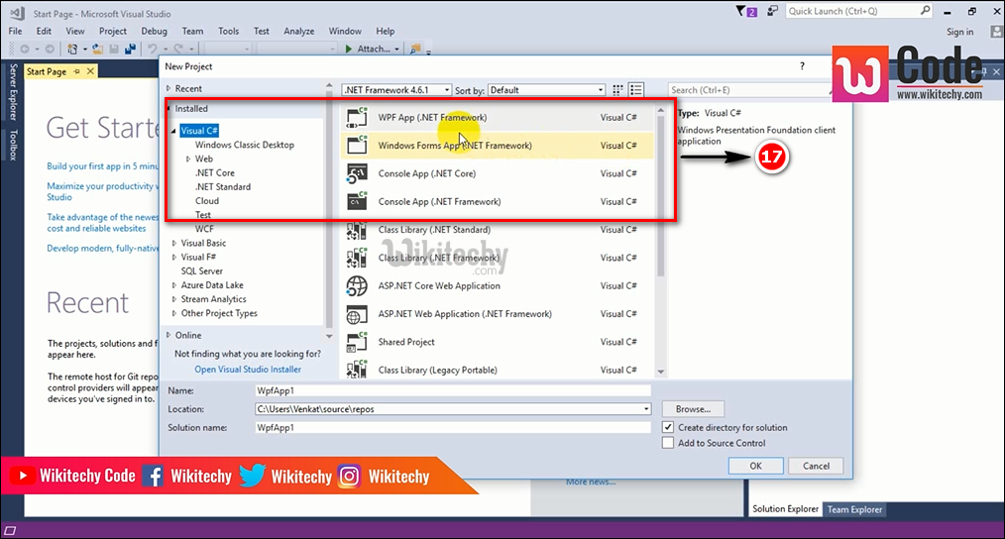
Task: Choose the Console App (.NET Core) icon
Action: coord(357,174)
